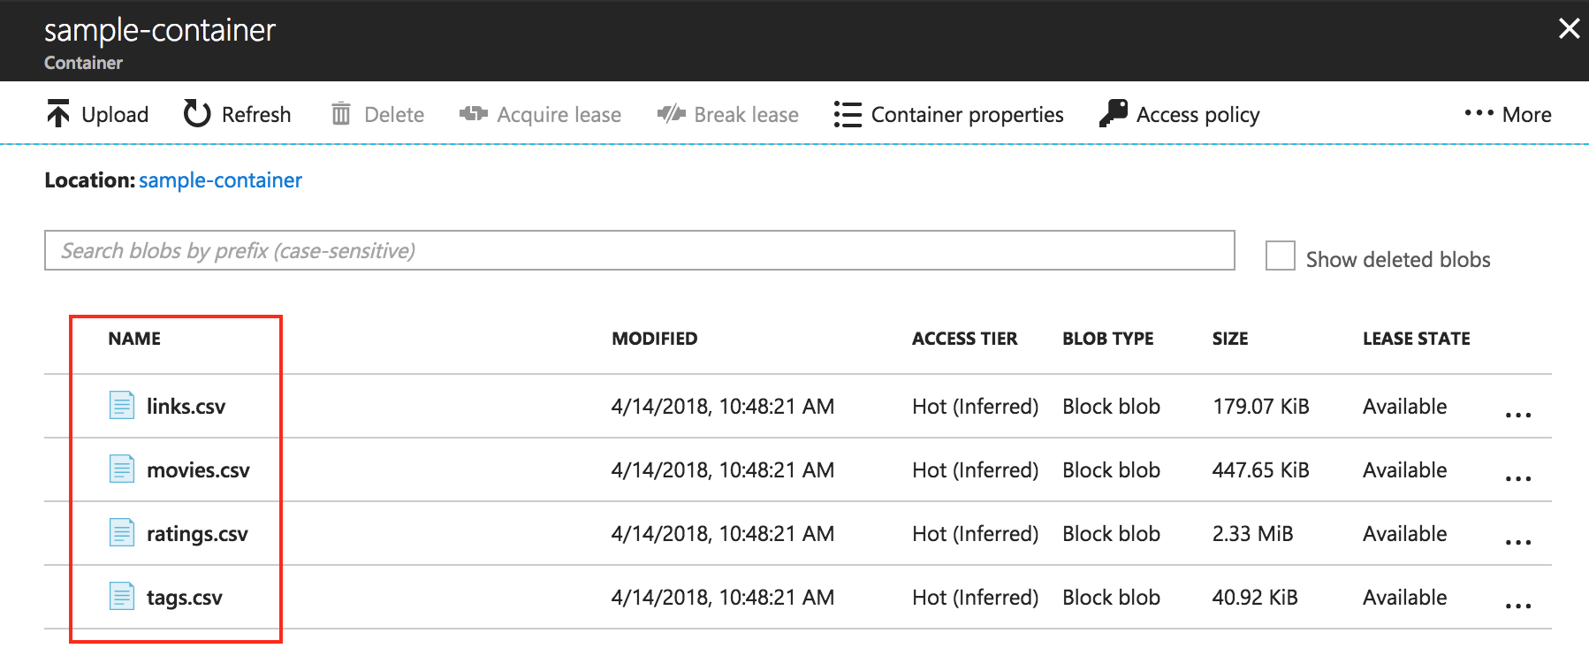Screen dimensions: 1589x656
Task: Click the blob prefix search field
Action: (x=639, y=251)
